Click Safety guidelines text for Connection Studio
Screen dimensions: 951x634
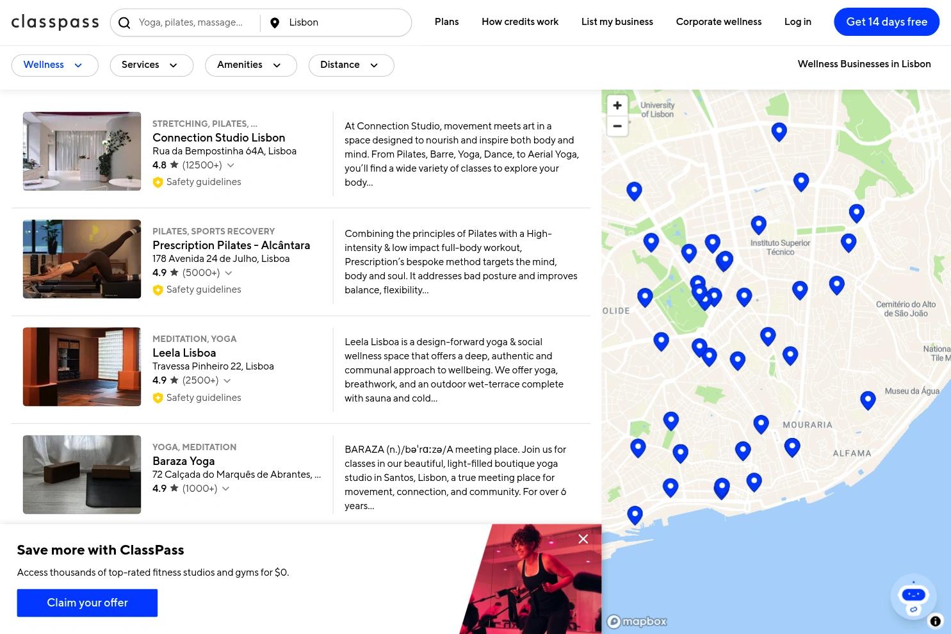coord(204,183)
